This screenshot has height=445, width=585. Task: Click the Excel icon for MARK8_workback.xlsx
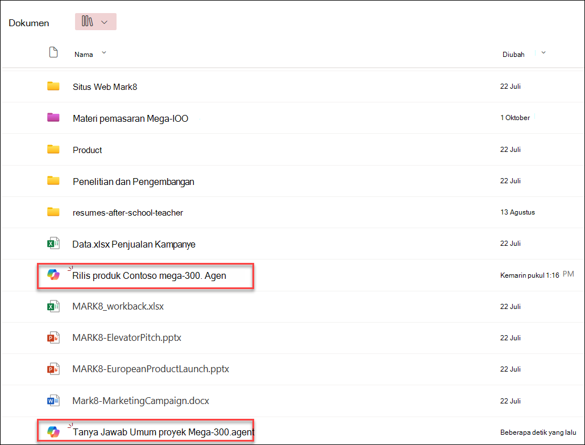[x=53, y=307]
